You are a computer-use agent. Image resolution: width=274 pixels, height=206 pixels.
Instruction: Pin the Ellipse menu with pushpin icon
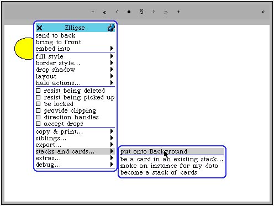(x=111, y=28)
